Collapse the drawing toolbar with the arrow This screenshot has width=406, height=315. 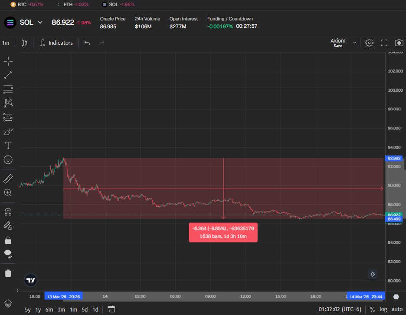pos(17,290)
